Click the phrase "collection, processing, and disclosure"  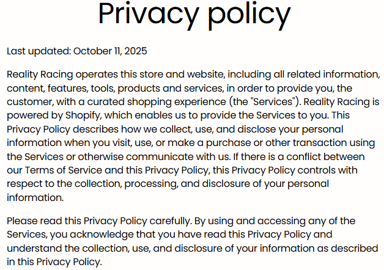point(142,184)
